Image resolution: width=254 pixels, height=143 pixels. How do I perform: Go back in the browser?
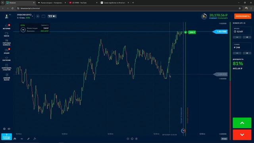tap(3, 8)
